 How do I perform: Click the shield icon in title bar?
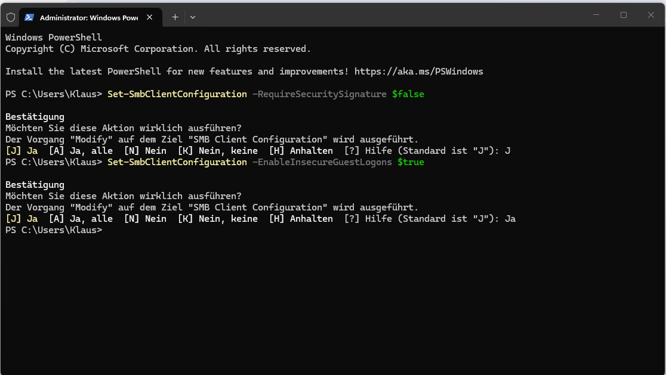pos(11,17)
